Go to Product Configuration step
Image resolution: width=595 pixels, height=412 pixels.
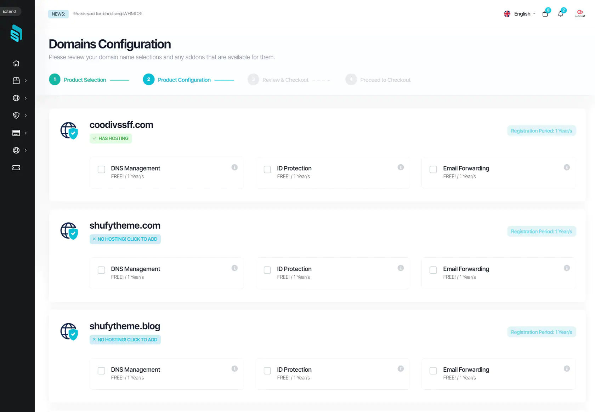coord(177,80)
